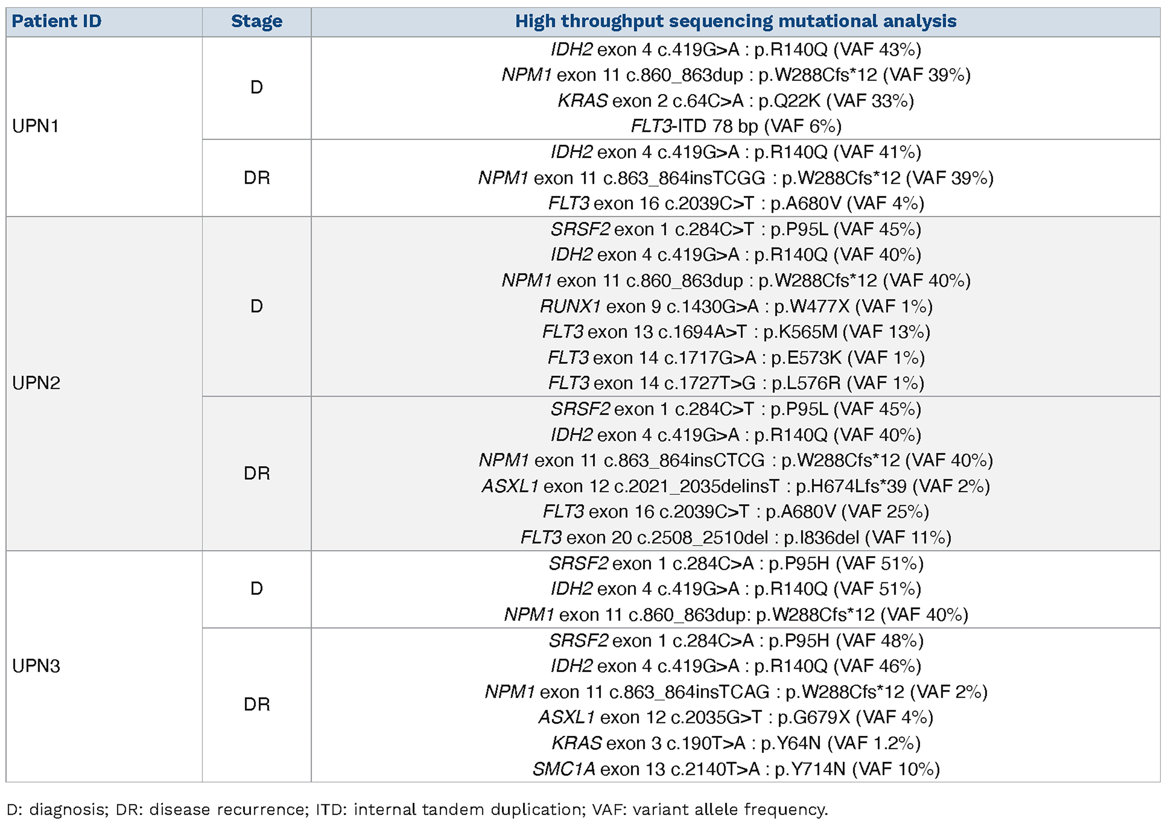Select the FLT3-ITD 78 bp line
Image resolution: width=1171 pixels, height=824 pixels.
(735, 126)
